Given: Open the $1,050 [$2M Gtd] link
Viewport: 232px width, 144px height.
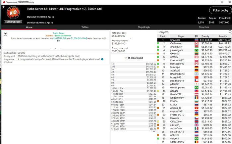Looking at the screenshot, I should (79, 38).
